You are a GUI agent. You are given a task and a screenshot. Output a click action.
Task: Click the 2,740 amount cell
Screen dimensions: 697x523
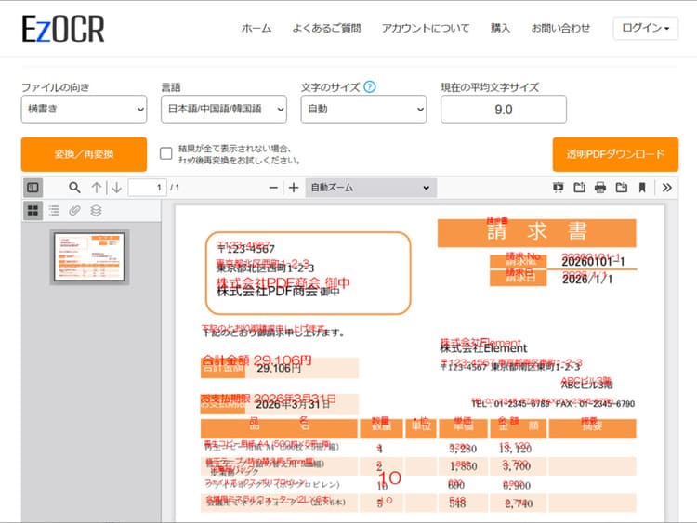click(x=519, y=503)
